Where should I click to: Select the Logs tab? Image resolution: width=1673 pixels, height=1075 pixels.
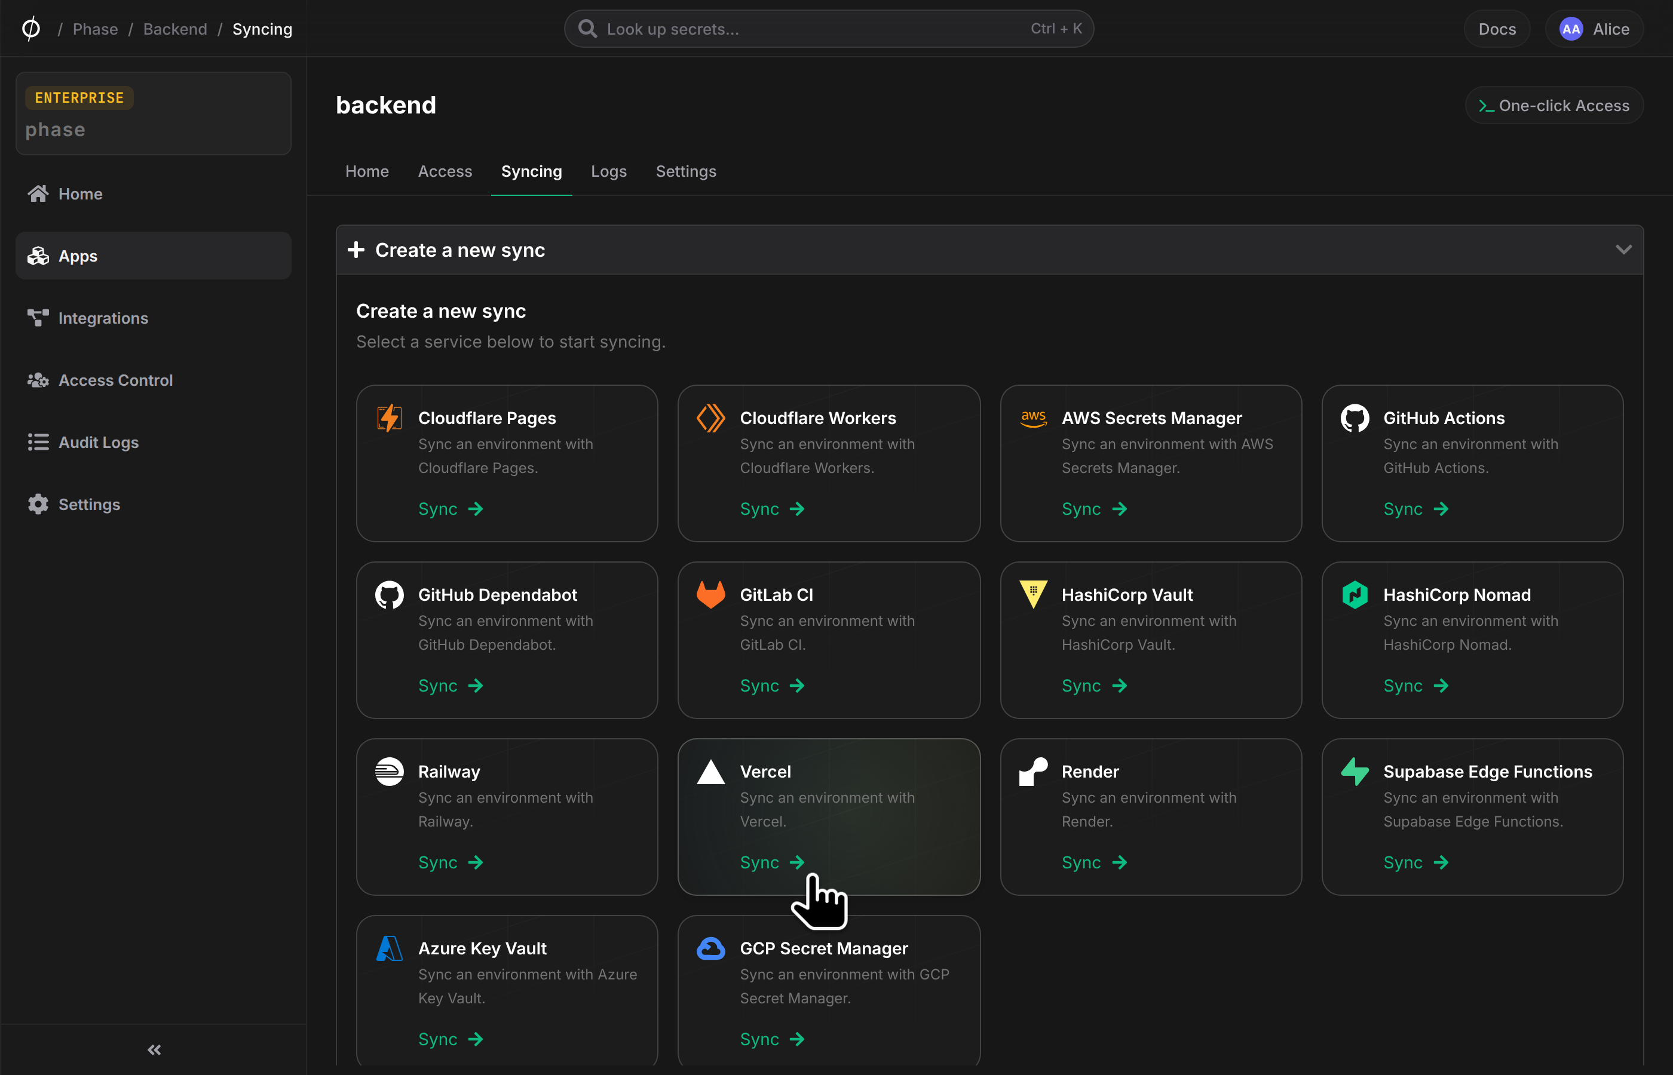tap(609, 171)
